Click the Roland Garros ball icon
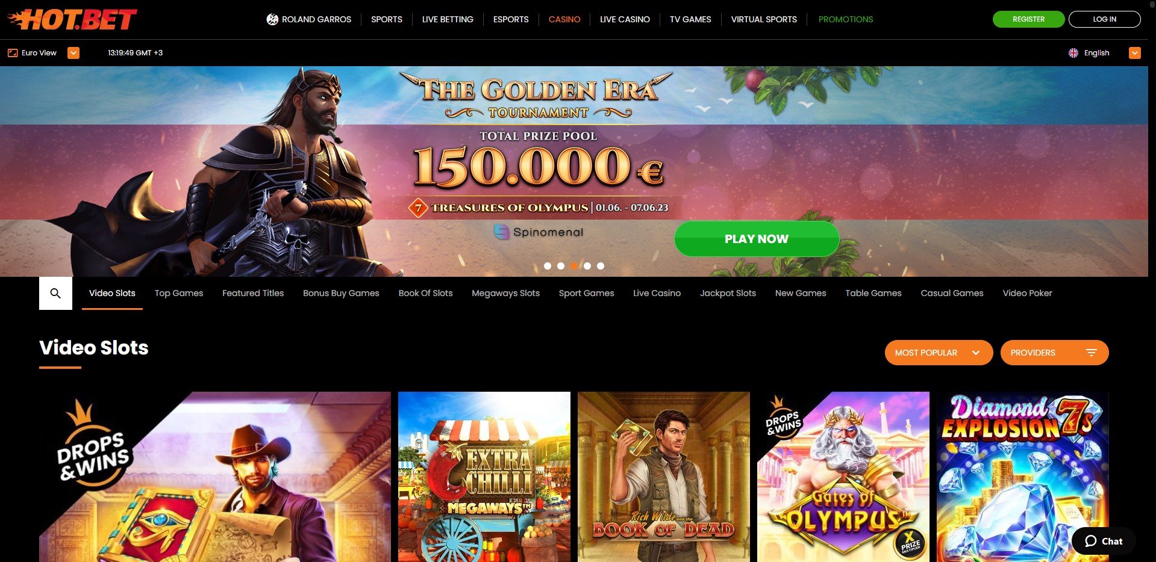Screen dimensions: 1156x562 point(272,19)
